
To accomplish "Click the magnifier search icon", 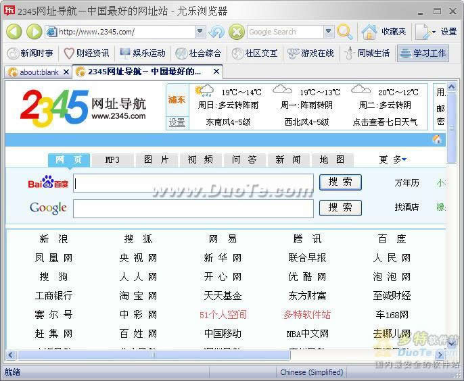I will click(345, 32).
